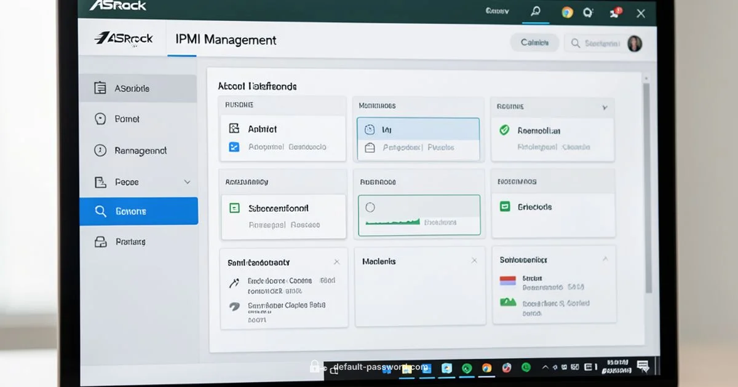Viewport: 738px width, 387px height.
Task: Click in the header search input field
Action: (601, 43)
